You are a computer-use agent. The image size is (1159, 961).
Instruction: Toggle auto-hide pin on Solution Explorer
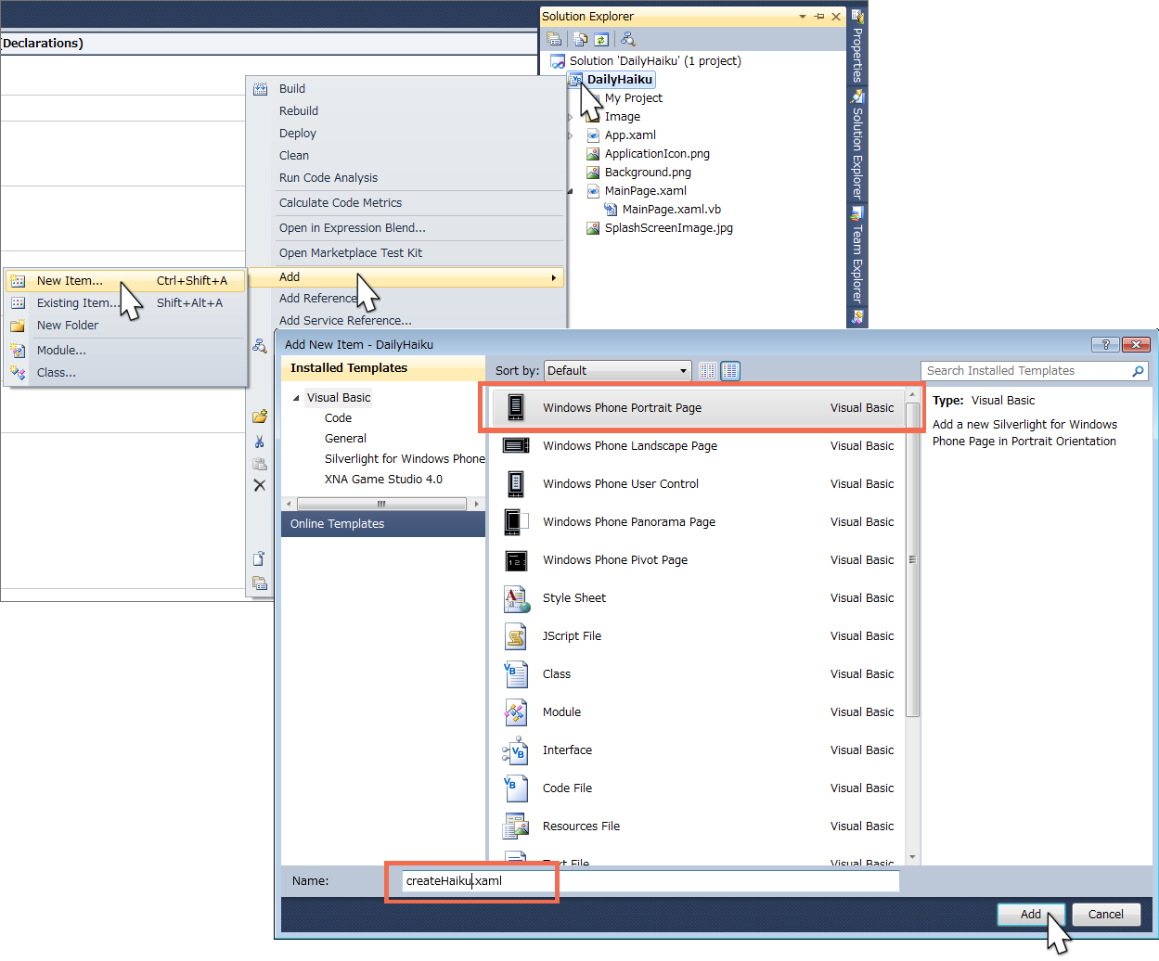(x=819, y=17)
